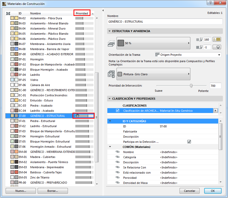Click the foreground pen color button beside 160
Image resolution: width=228 pixels, height=198 pixels.
(x=217, y=39)
